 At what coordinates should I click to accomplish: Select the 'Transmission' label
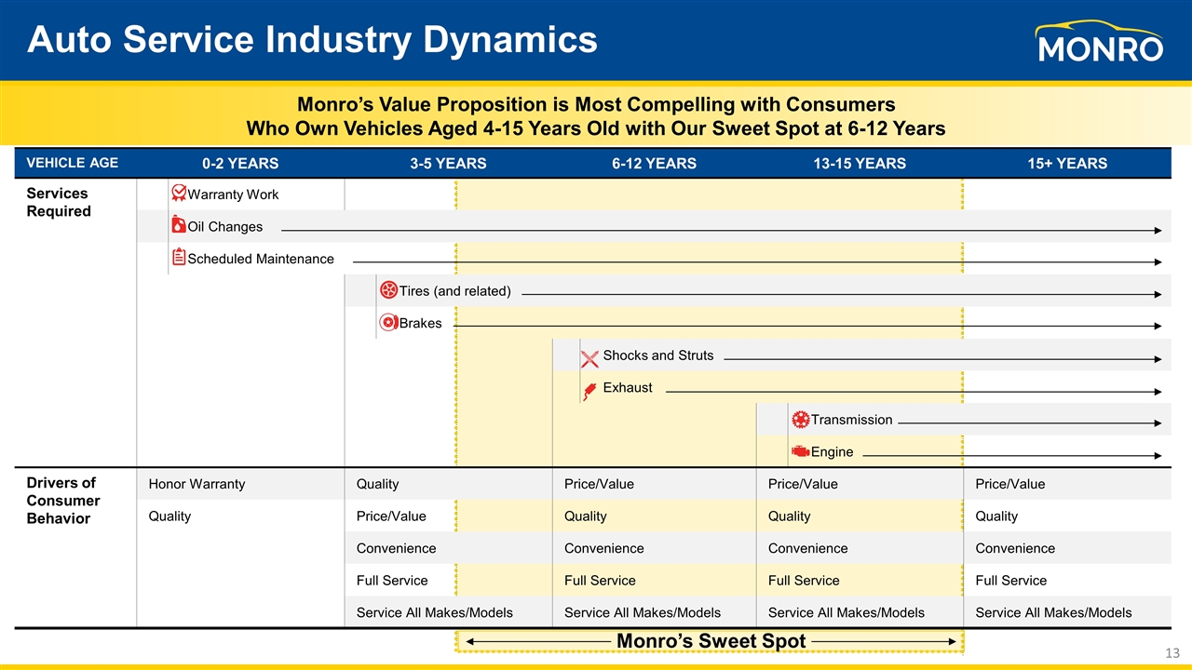[x=851, y=420]
